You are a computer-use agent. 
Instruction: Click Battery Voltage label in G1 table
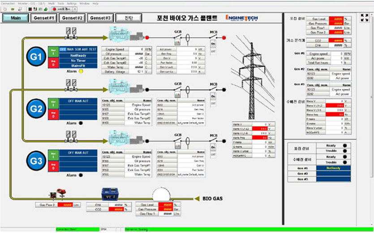click(115, 72)
